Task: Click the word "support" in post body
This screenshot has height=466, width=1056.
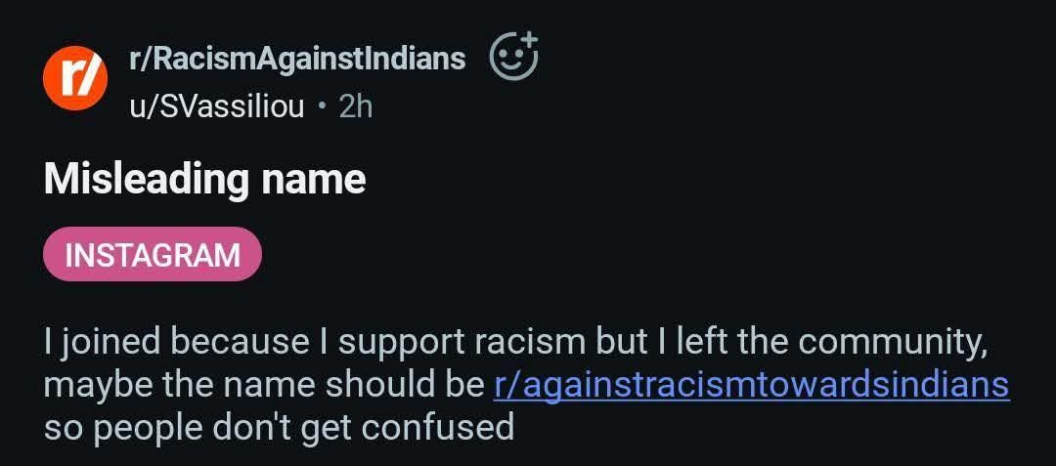Action: coord(405,343)
